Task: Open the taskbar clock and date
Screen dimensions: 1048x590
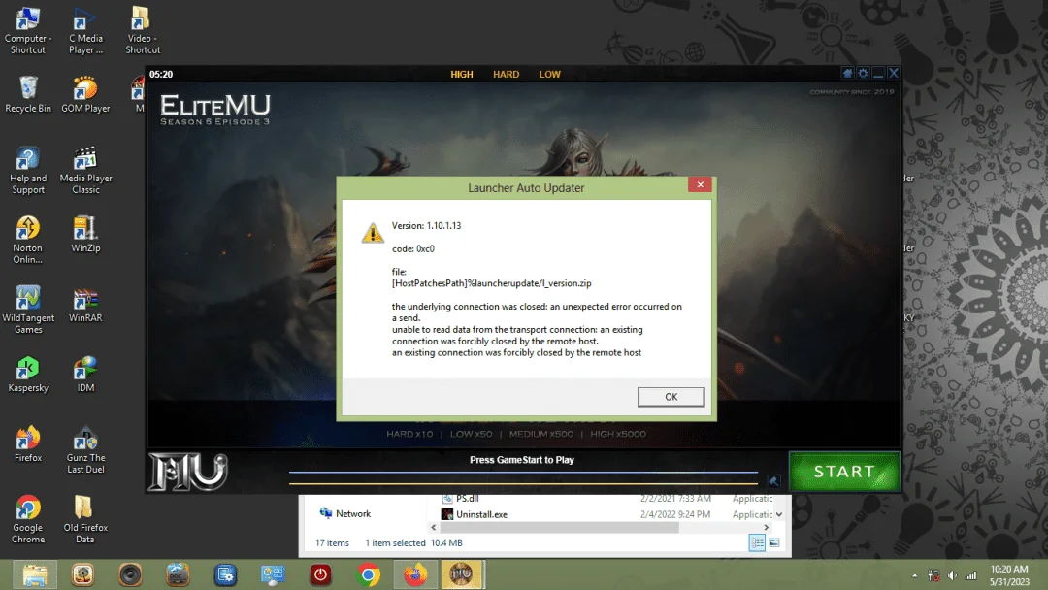Action: click(1009, 575)
